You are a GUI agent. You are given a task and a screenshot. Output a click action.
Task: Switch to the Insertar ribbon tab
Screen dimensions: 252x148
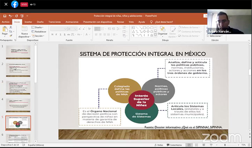[28, 22]
